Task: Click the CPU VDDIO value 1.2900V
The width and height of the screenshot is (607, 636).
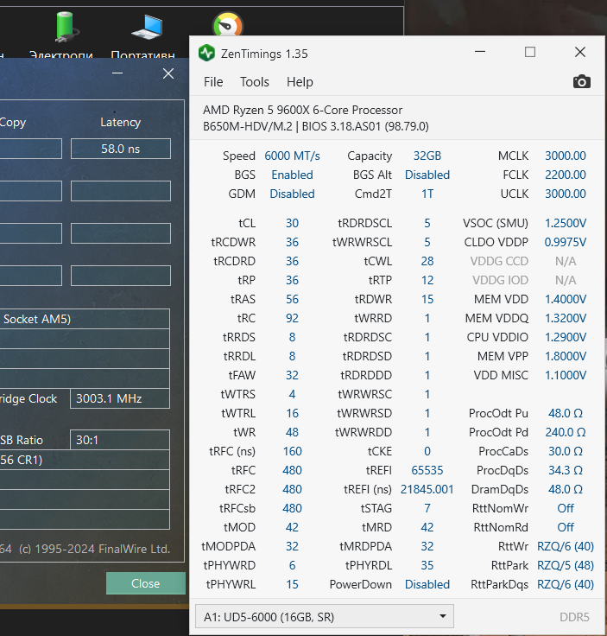Action: coord(566,337)
